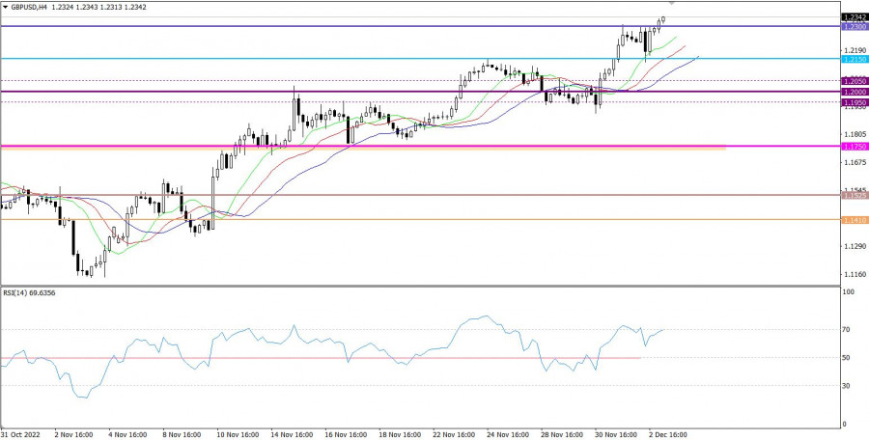This screenshot has width=869, height=440.
Task: Click the 1.2050 dashed level label
Action: click(x=854, y=82)
